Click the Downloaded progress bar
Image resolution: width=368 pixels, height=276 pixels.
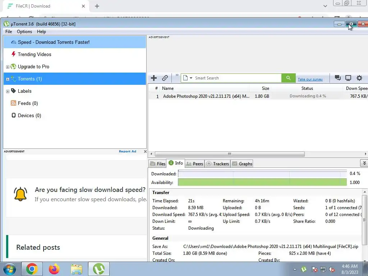(x=262, y=174)
